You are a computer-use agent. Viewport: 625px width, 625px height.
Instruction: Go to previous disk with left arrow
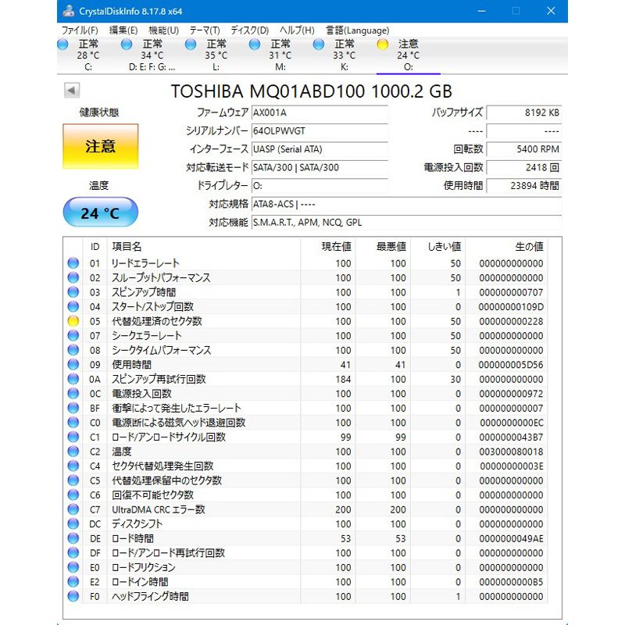[x=72, y=90]
